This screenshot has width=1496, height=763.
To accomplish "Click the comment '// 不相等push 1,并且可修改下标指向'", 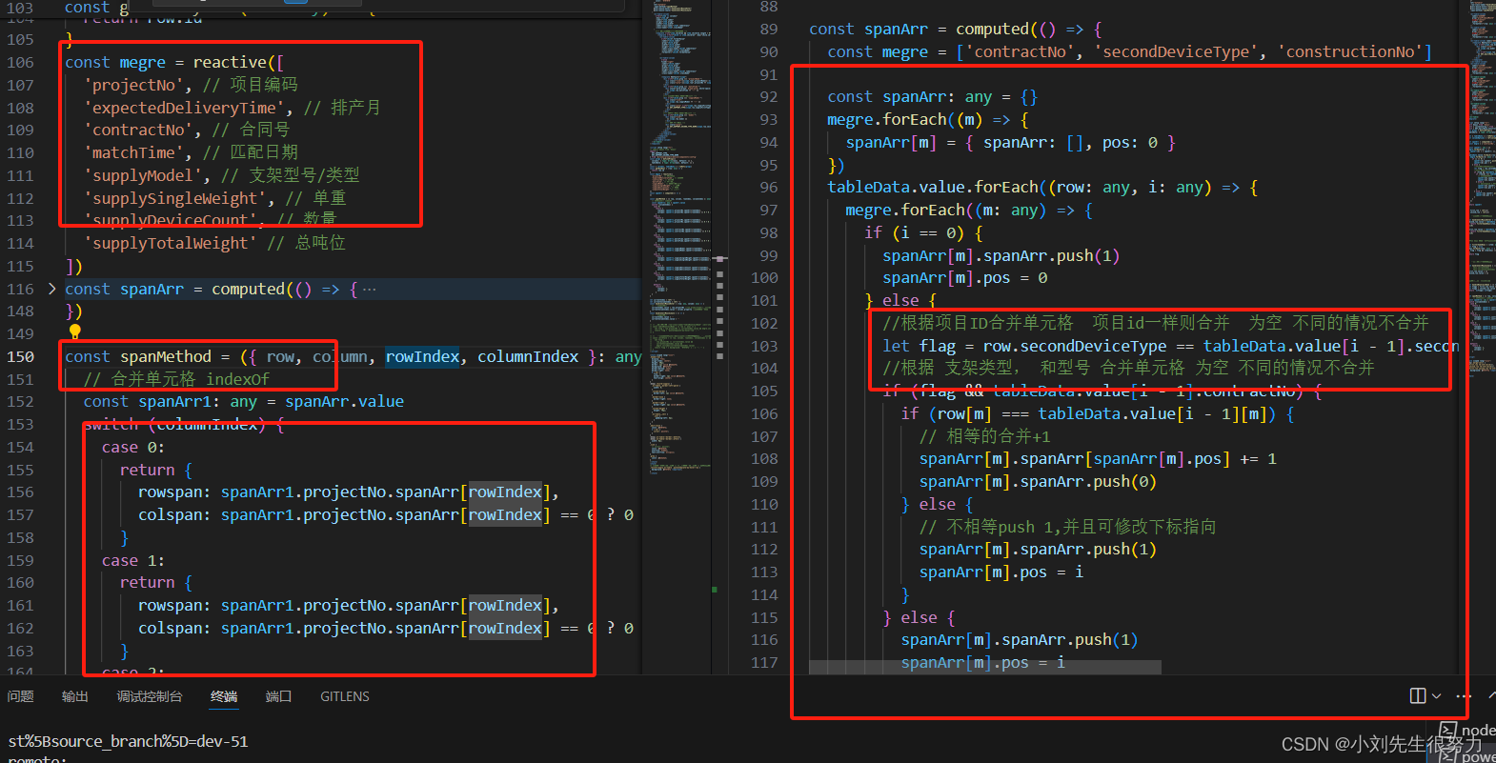I will tap(1067, 527).
